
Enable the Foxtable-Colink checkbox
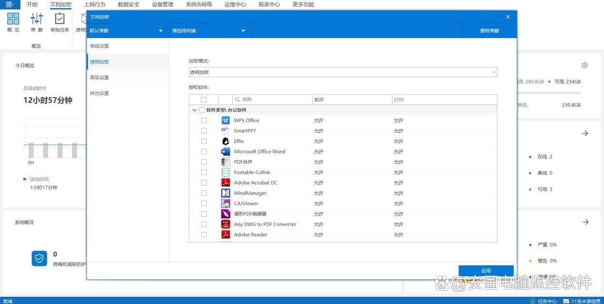(x=204, y=172)
